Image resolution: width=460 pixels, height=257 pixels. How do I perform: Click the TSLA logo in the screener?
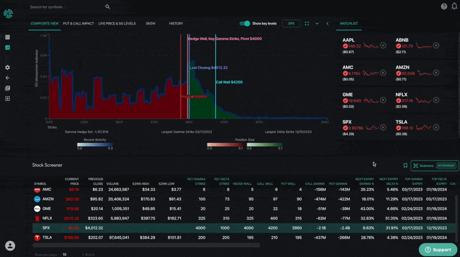coord(37,237)
